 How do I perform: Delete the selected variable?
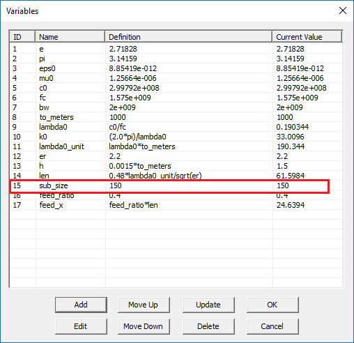pos(208,326)
